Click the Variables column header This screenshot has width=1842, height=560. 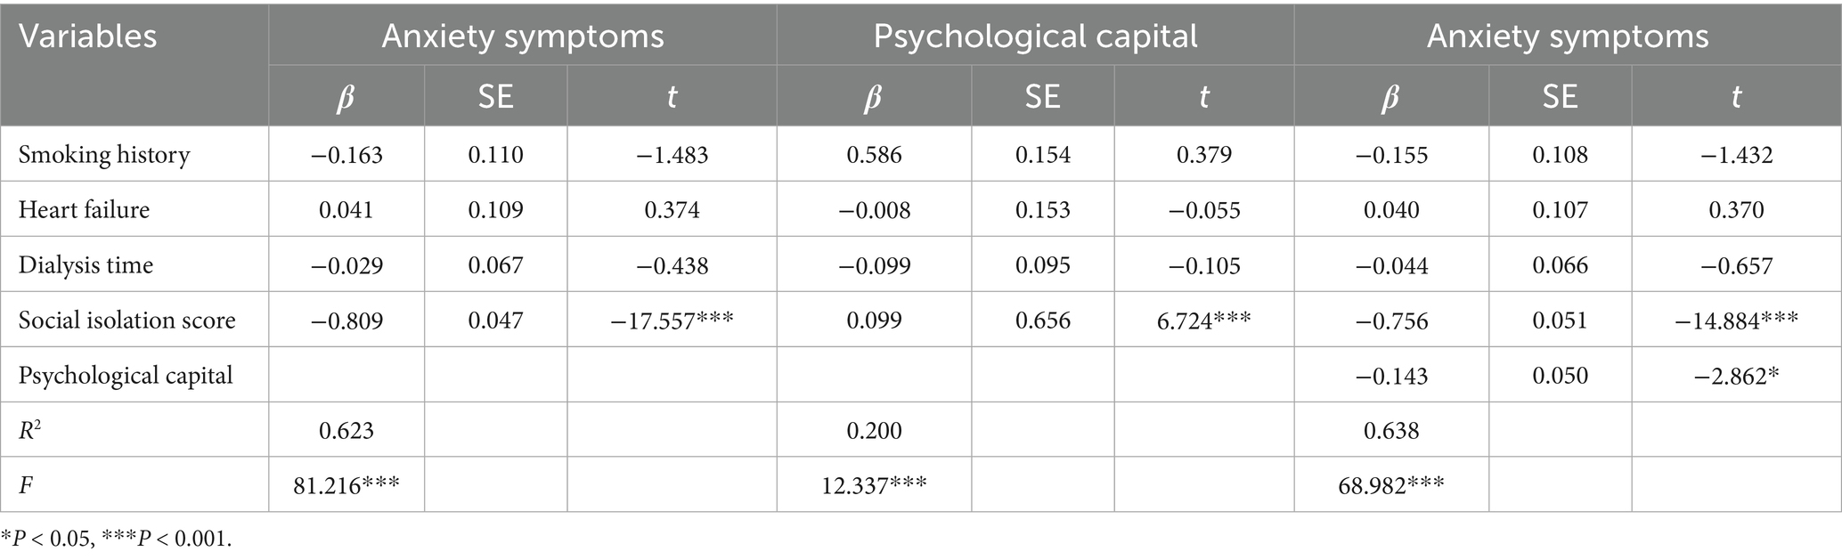coord(88,37)
